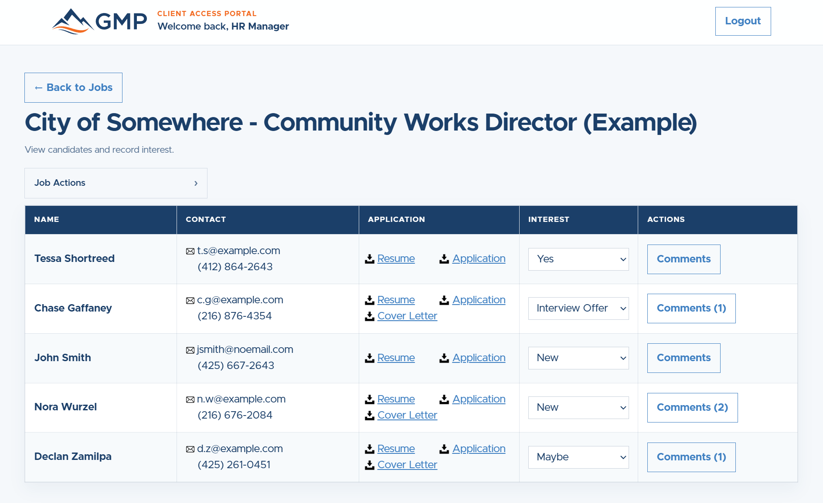The width and height of the screenshot is (823, 503).
Task: Download Chase Gaffaney's Application link
Action: [x=479, y=300]
